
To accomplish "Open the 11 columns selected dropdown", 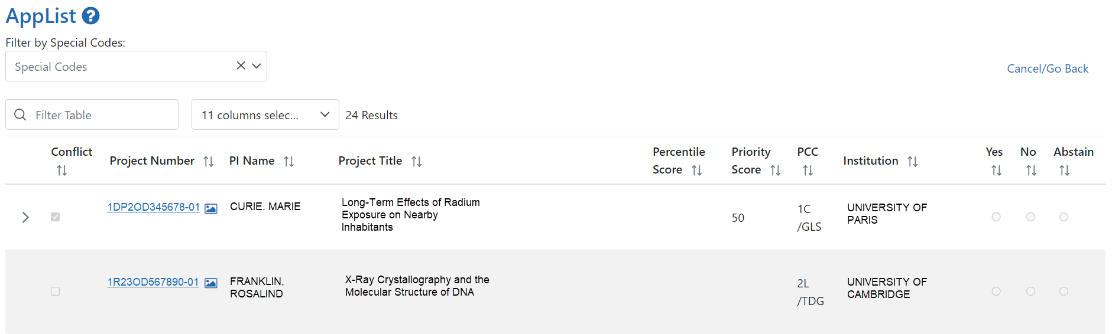I will click(265, 114).
